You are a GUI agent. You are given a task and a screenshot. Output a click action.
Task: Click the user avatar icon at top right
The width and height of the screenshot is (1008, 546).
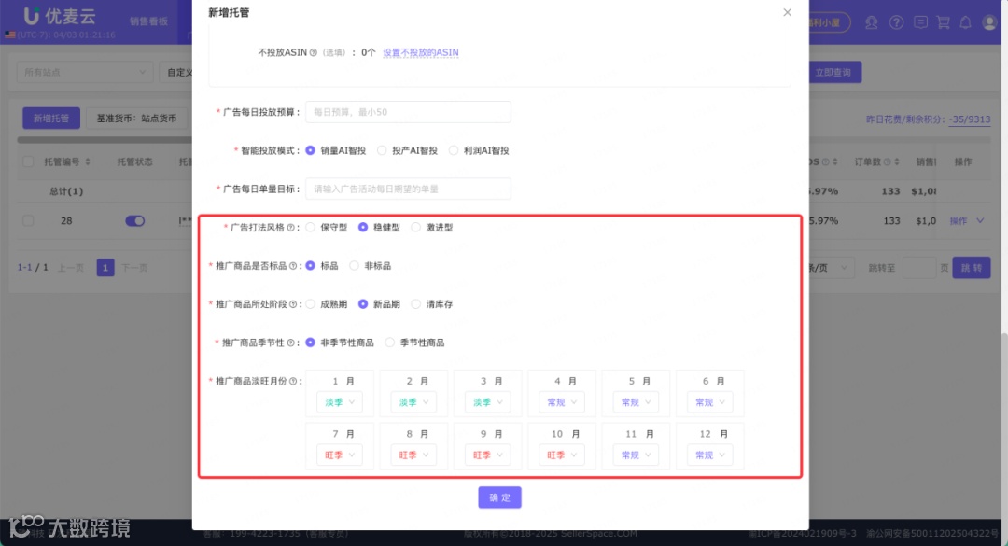[x=990, y=22]
